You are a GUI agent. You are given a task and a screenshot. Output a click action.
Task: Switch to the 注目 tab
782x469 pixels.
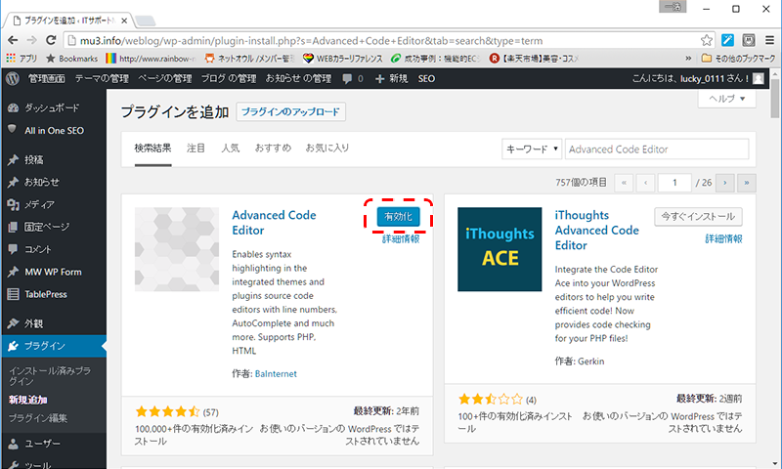(x=196, y=148)
